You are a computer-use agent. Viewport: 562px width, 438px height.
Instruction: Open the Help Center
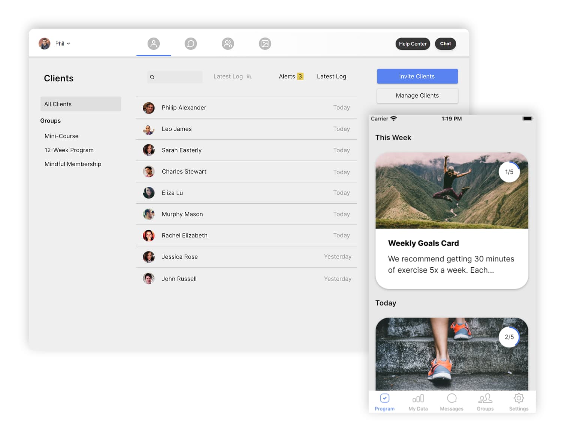[413, 44]
